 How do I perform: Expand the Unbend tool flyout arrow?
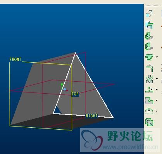[x=157, y=89]
